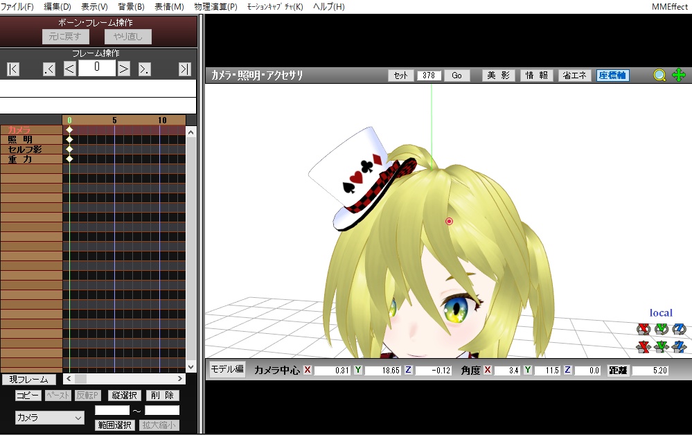
Task: Click the green Y label beside the 角度 fields
Action: pyautogui.click(x=528, y=370)
